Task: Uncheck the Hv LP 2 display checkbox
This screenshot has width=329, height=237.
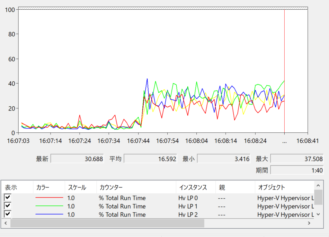Action: [x=8, y=214]
